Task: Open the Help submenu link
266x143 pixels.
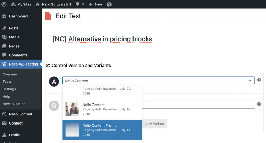Action: [x=6, y=96]
